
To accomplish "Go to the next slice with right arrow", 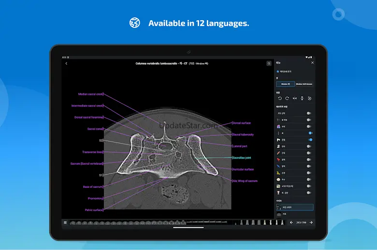I will (311, 223).
